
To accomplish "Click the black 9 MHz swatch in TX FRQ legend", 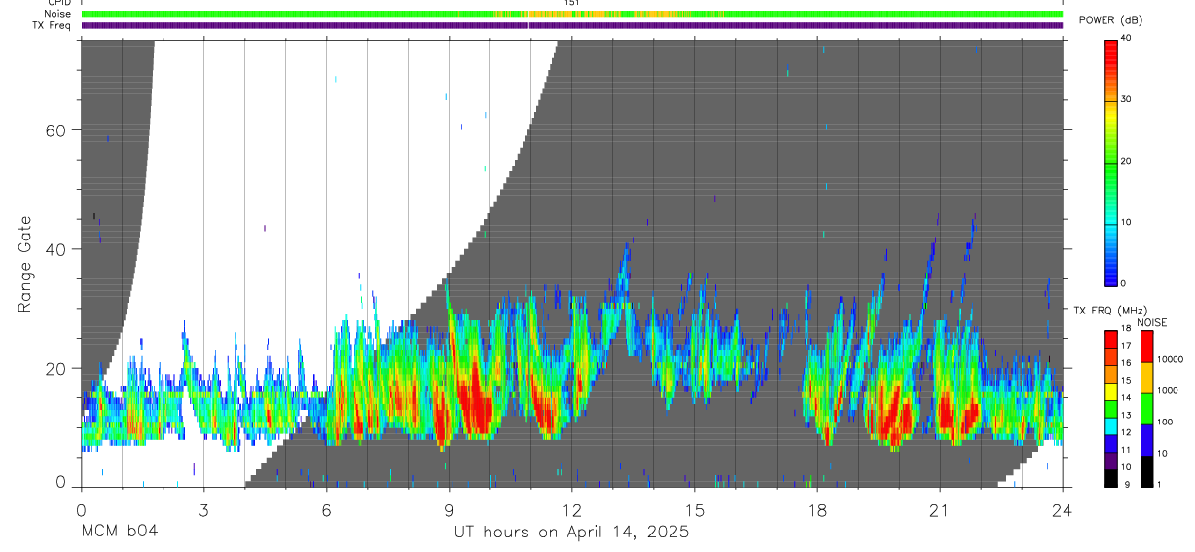I will click(x=1110, y=478).
